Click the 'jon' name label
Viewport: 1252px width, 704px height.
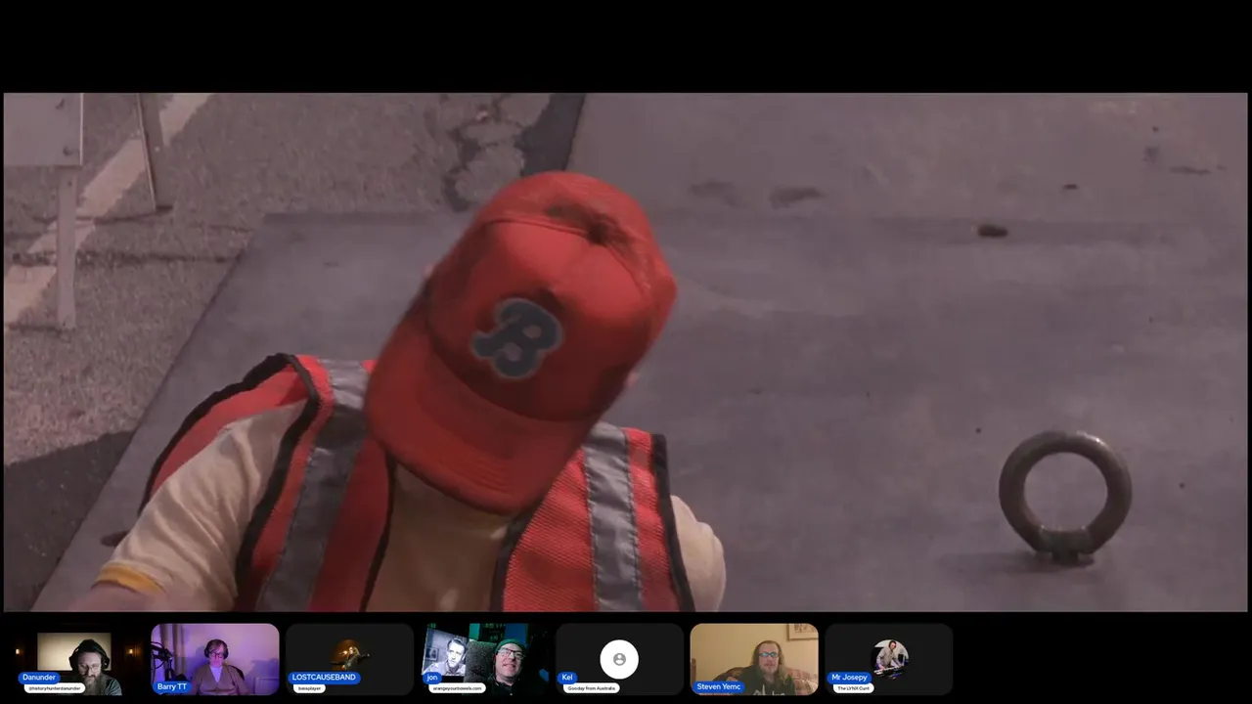tap(432, 678)
